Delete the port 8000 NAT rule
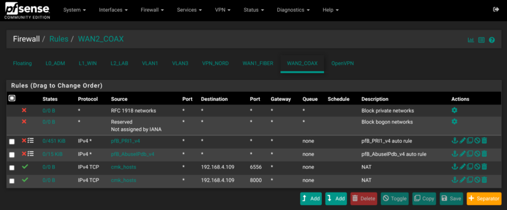The height and width of the screenshot is (210, 507). tap(484, 180)
